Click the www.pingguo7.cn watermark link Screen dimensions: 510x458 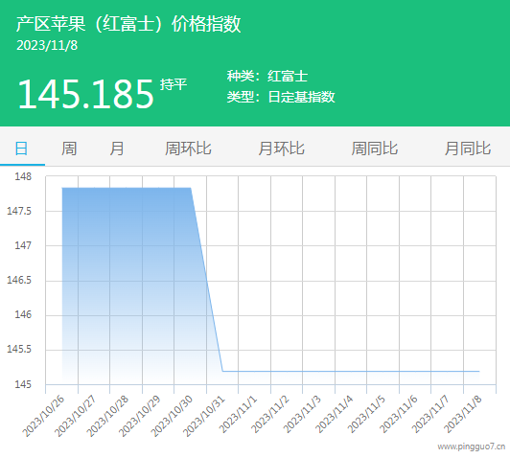(x=472, y=447)
